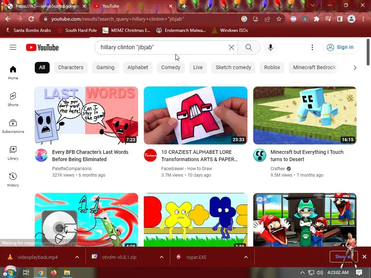This screenshot has width=371, height=278.
Task: Open Library in the sidebar
Action: (13, 153)
